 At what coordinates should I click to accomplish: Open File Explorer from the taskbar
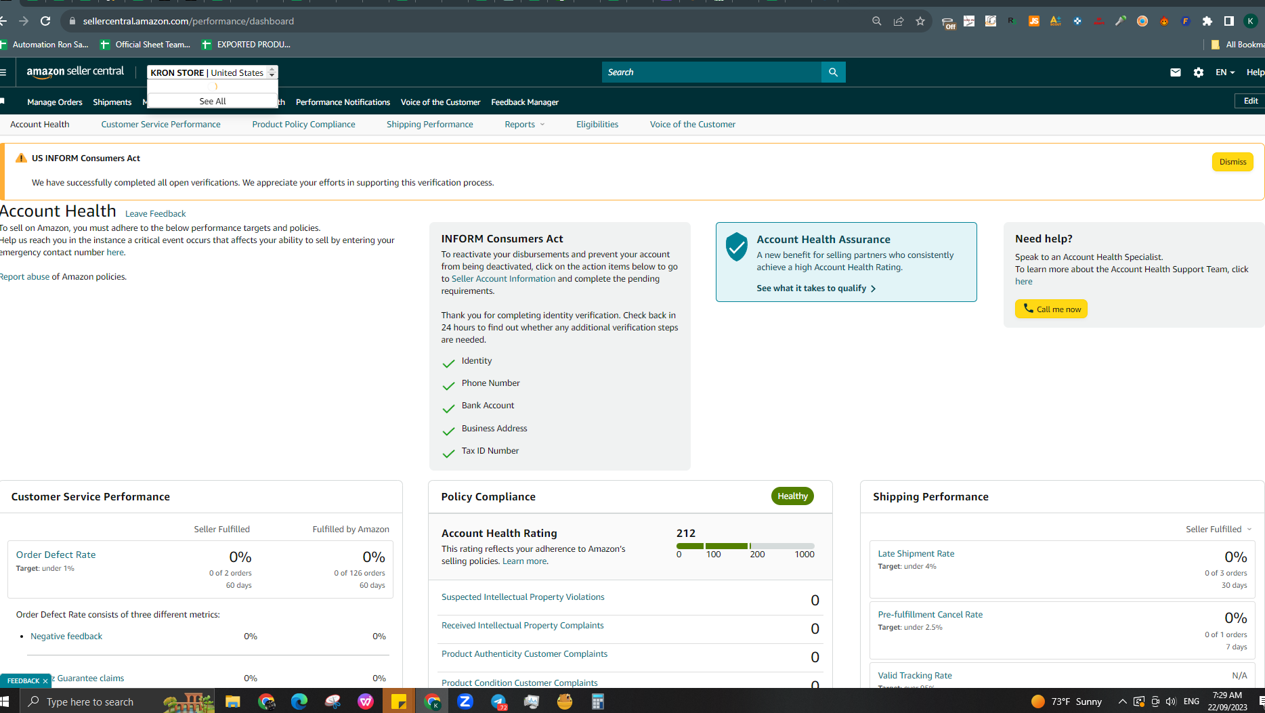[x=233, y=701]
